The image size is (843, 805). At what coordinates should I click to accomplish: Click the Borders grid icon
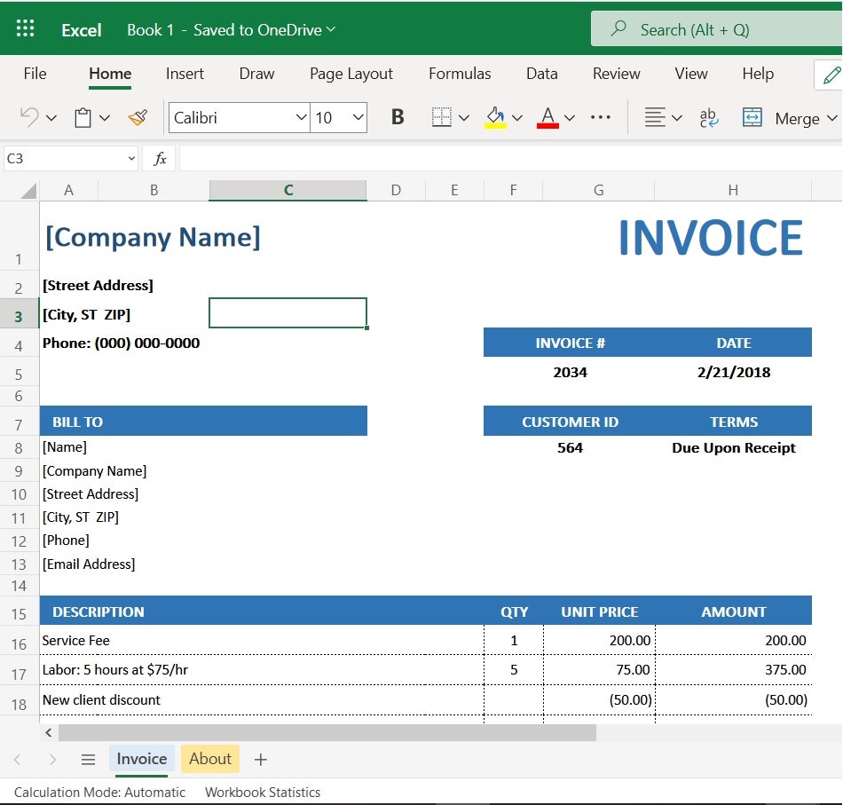[441, 117]
